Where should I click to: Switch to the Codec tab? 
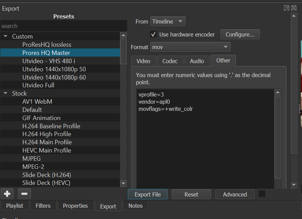[170, 61]
